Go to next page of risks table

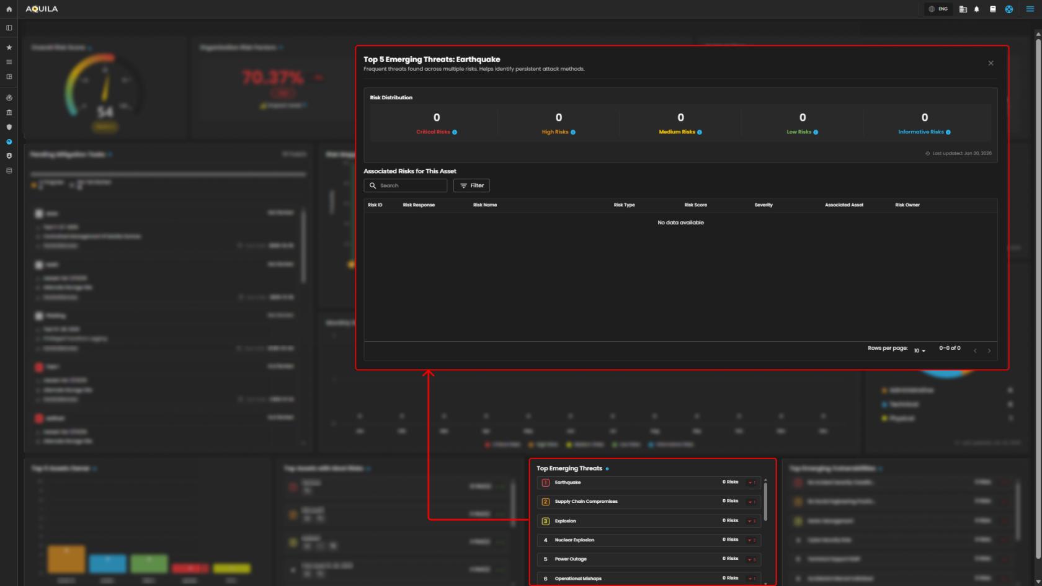[x=989, y=351]
